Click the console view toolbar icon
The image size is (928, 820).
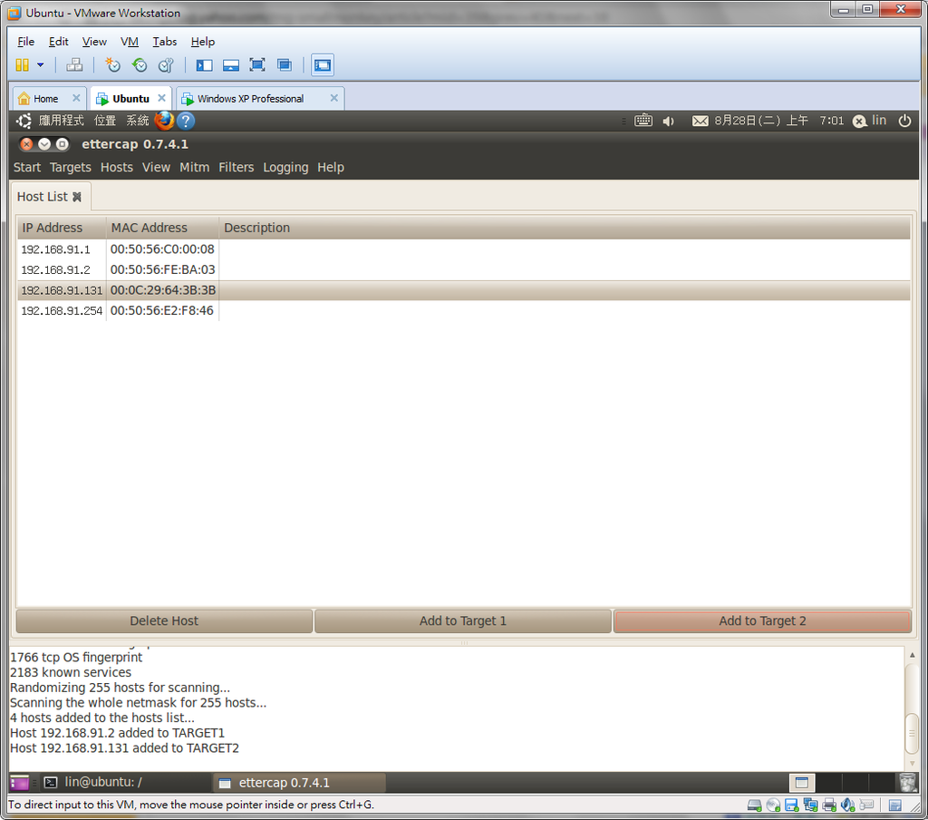tap(323, 65)
